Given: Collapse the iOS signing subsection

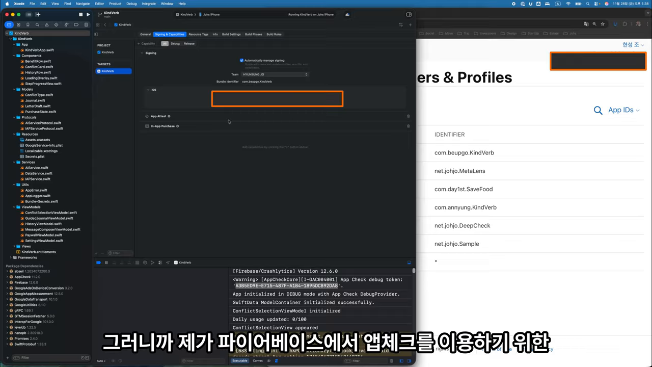Looking at the screenshot, I should [x=148, y=90].
